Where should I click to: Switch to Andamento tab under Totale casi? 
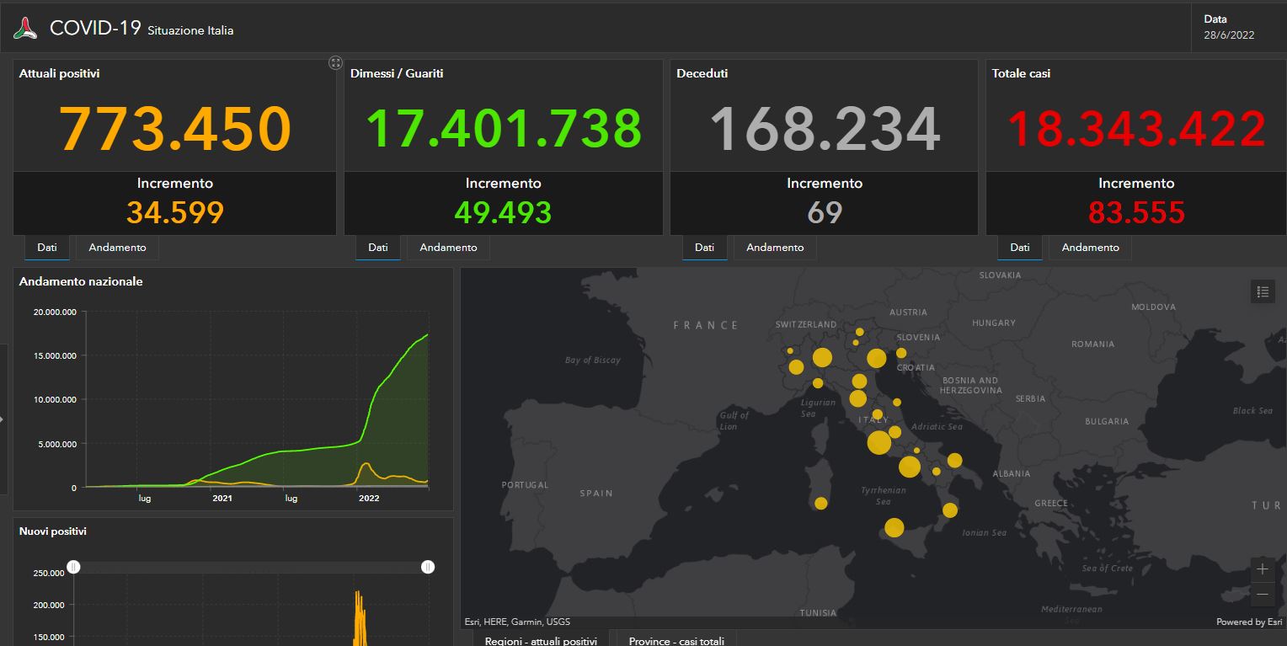point(1090,248)
